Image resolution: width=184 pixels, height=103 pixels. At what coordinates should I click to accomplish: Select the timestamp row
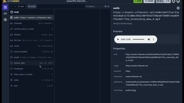[32, 69]
